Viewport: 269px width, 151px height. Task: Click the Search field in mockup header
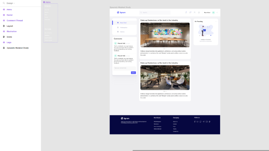coord(155,13)
